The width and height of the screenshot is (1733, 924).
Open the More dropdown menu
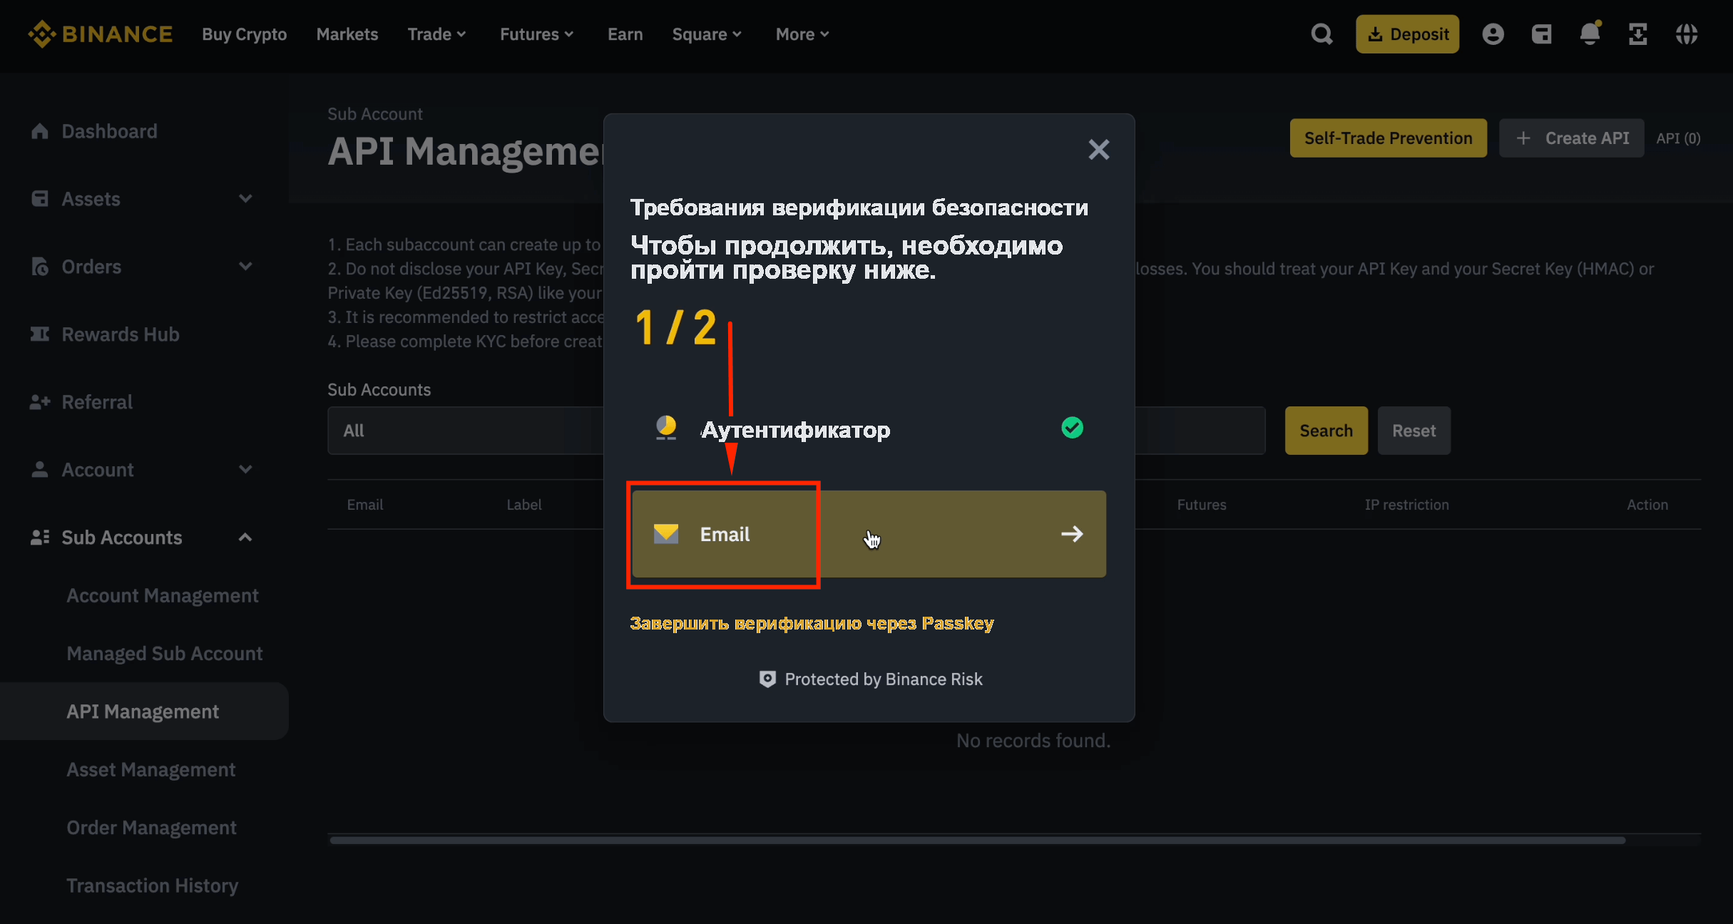pyautogui.click(x=802, y=34)
